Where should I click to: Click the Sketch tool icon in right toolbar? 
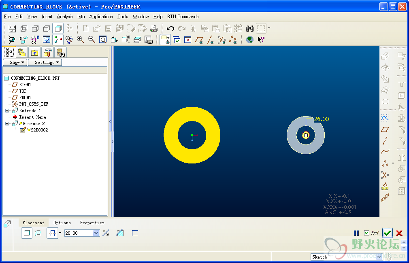385,118
